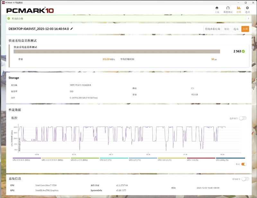Click the green score validity checkmark
The height and width of the screenshot is (198, 257).
[243, 51]
